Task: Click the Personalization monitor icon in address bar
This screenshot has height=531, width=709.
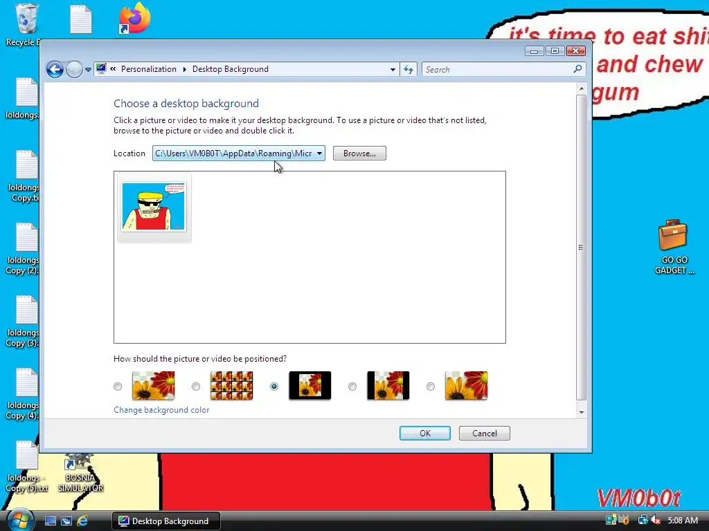Action: pyautogui.click(x=101, y=68)
